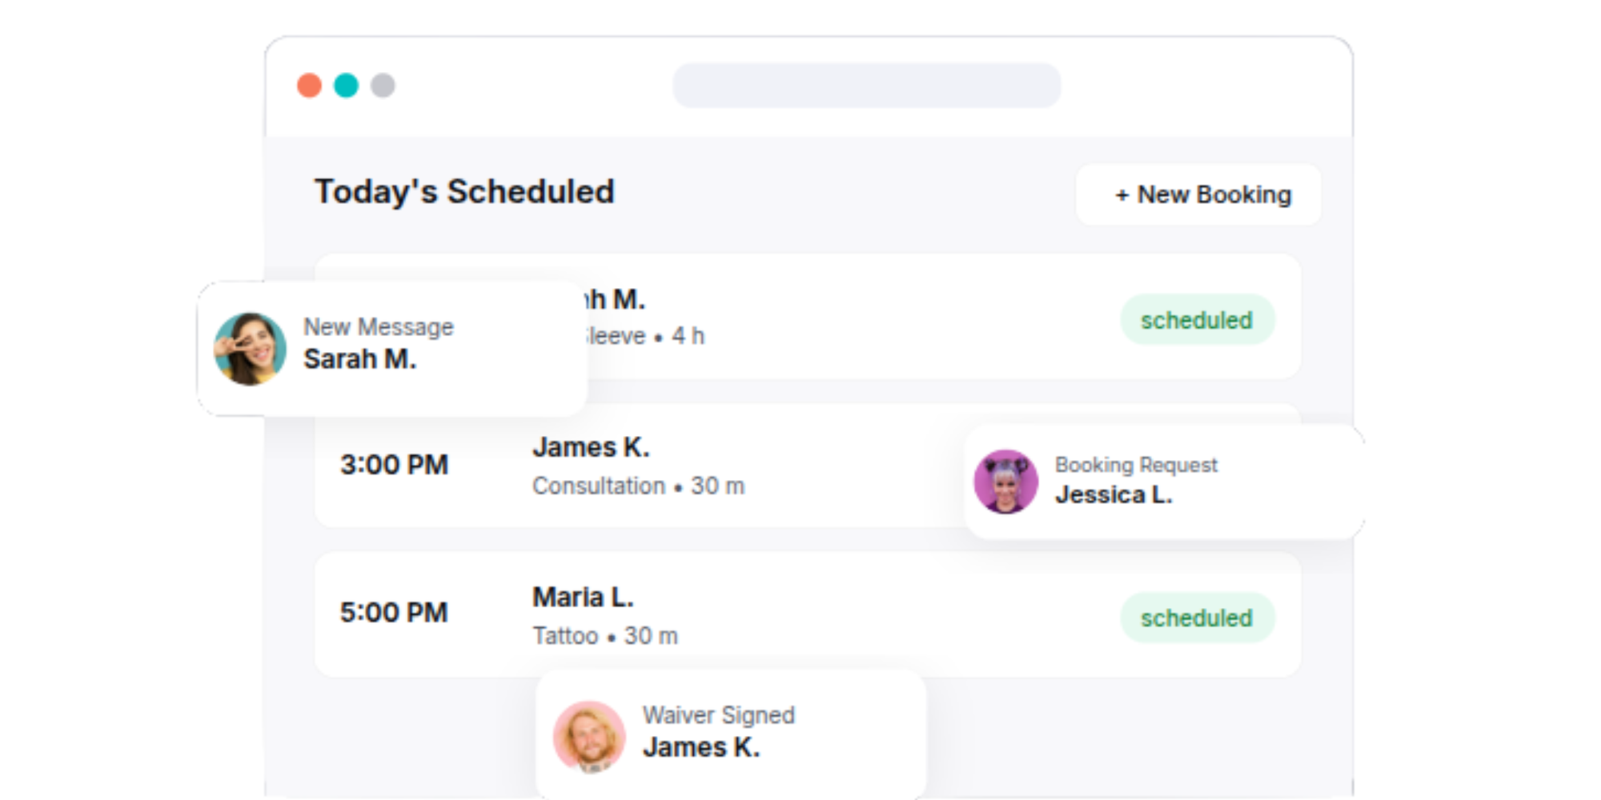Viewport: 1601px width, 800px height.
Task: Click the 5:00 PM time label
Action: 395,613
